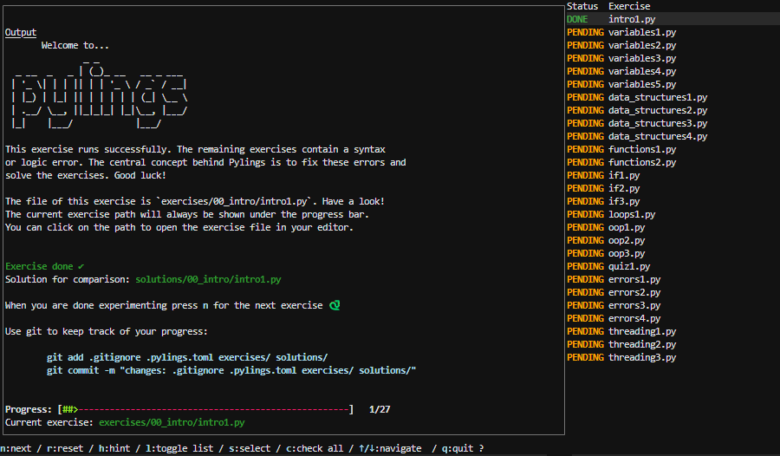Screen dimensions: 780x456
Task: Click the snake emoji icon after next exercise
Action: point(335,305)
